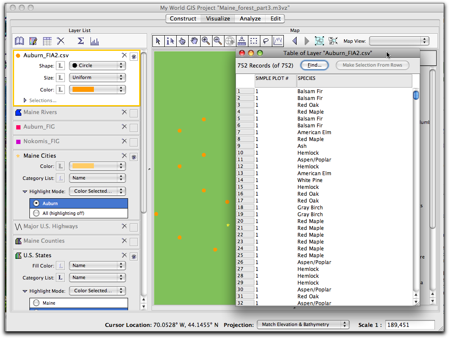Open the Identify info tool
The image size is (449, 338).
click(170, 41)
